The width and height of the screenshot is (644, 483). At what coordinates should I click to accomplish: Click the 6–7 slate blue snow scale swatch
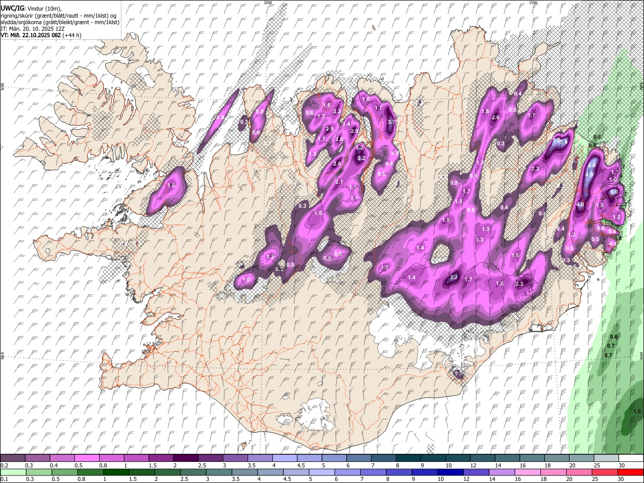(358, 458)
